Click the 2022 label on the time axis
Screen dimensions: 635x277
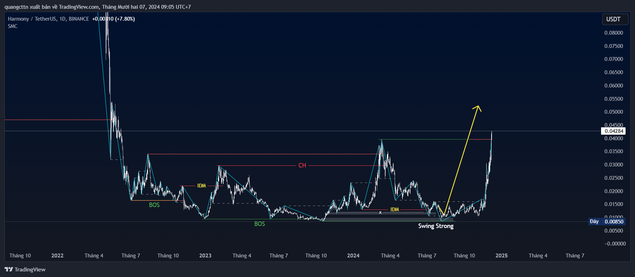click(x=57, y=256)
